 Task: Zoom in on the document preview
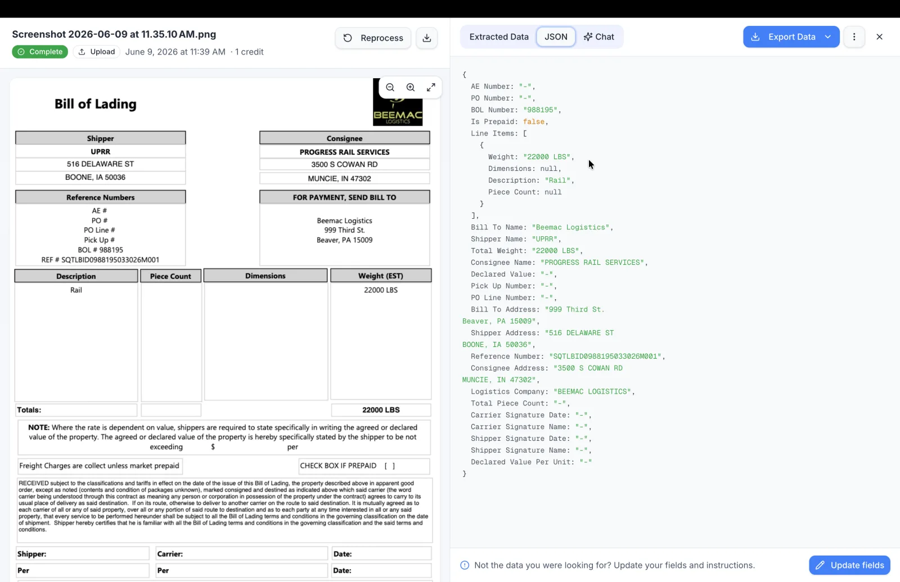tap(411, 87)
